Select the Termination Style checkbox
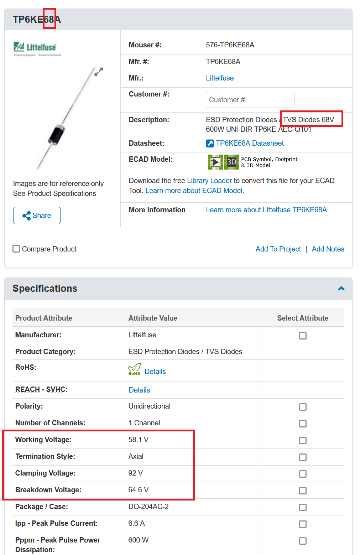This screenshot has width=360, height=555. (303, 457)
